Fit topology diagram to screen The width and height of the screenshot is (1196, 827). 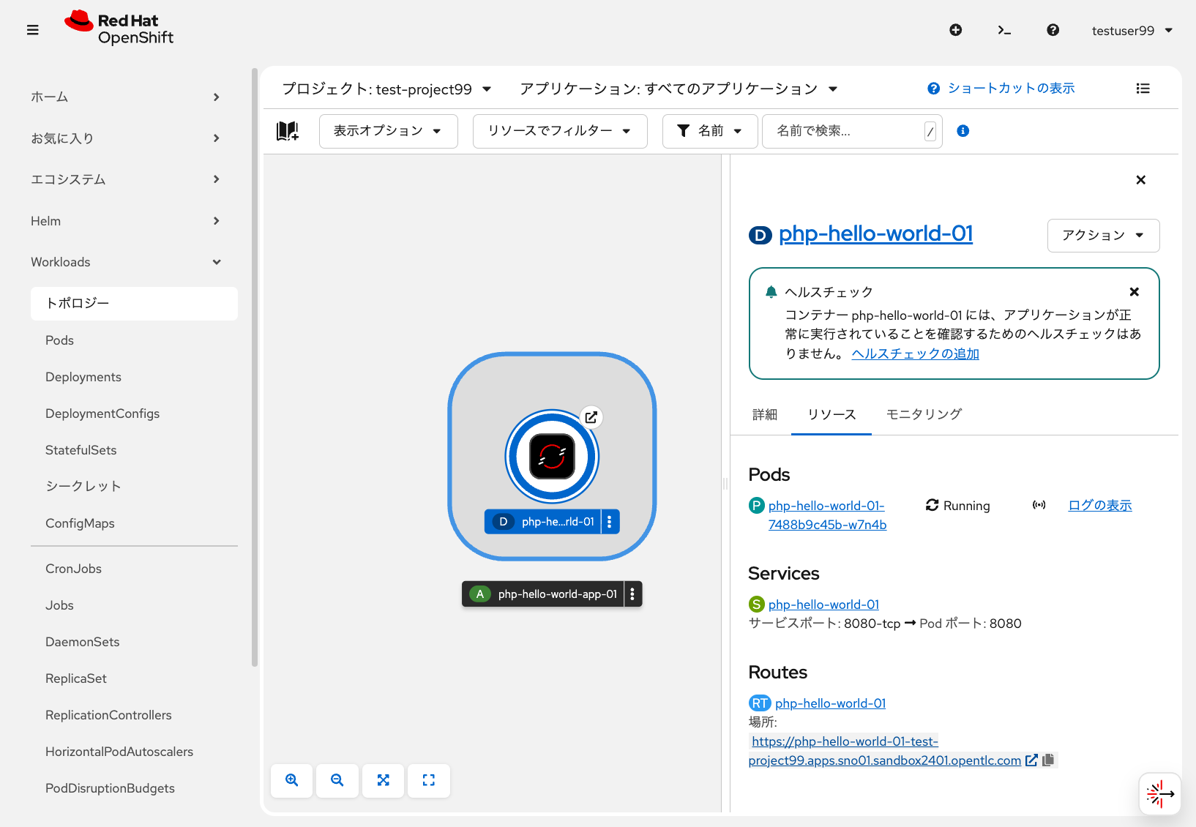click(x=384, y=780)
